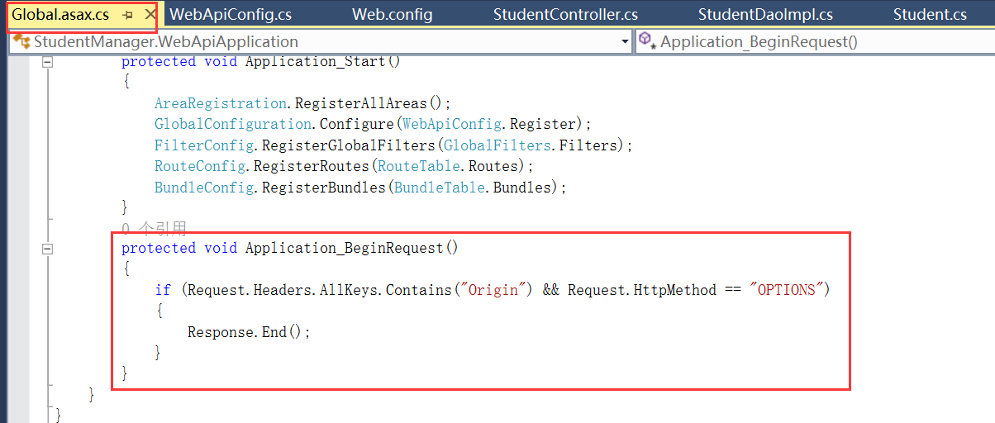Click the AreaRegistration class name in code

pos(220,103)
